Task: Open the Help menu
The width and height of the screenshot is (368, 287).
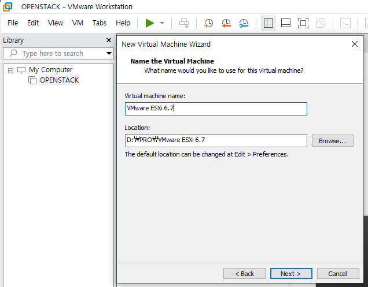Action: coord(123,23)
